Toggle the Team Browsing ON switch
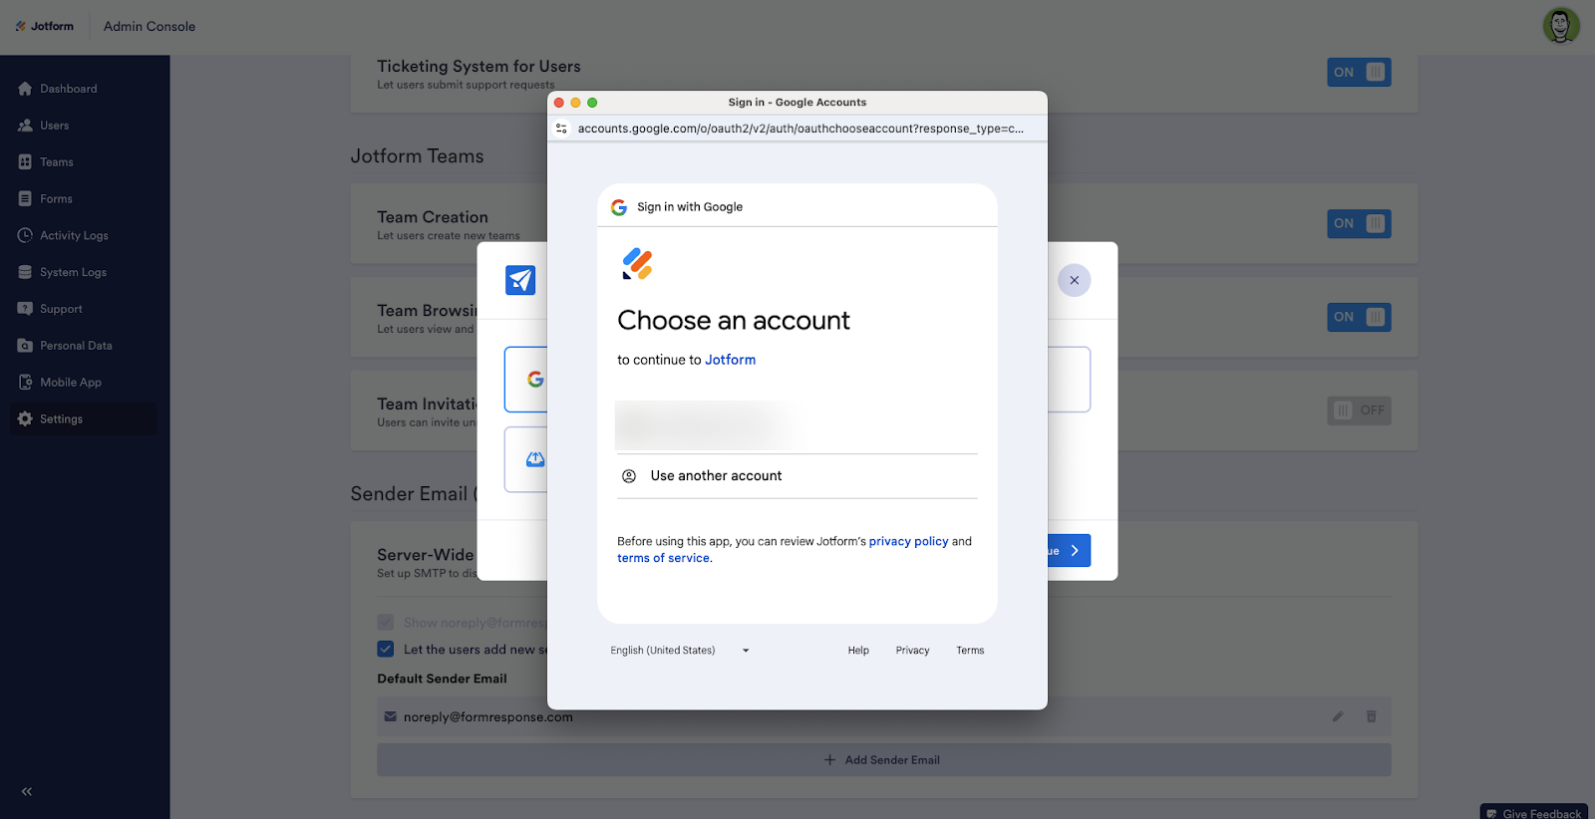The image size is (1595, 819). [1359, 317]
